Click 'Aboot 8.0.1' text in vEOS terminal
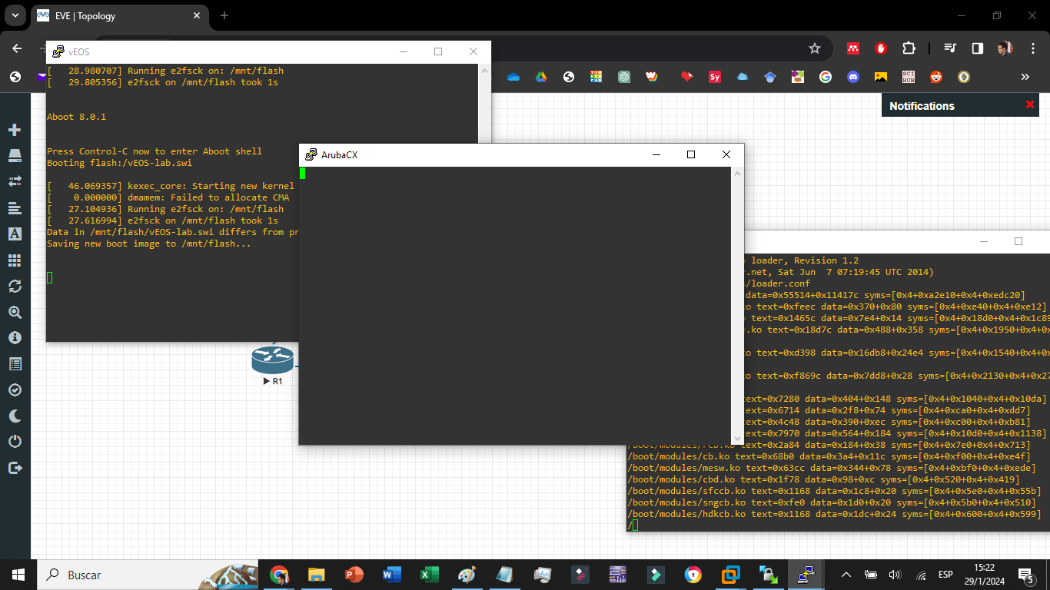Viewport: 1050px width, 590px height. (76, 117)
